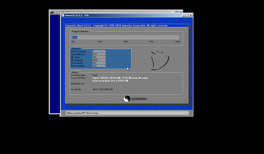Viewport: 264px width, 154px height.
Task: Click the MB copied value field
Action: click(99, 57)
